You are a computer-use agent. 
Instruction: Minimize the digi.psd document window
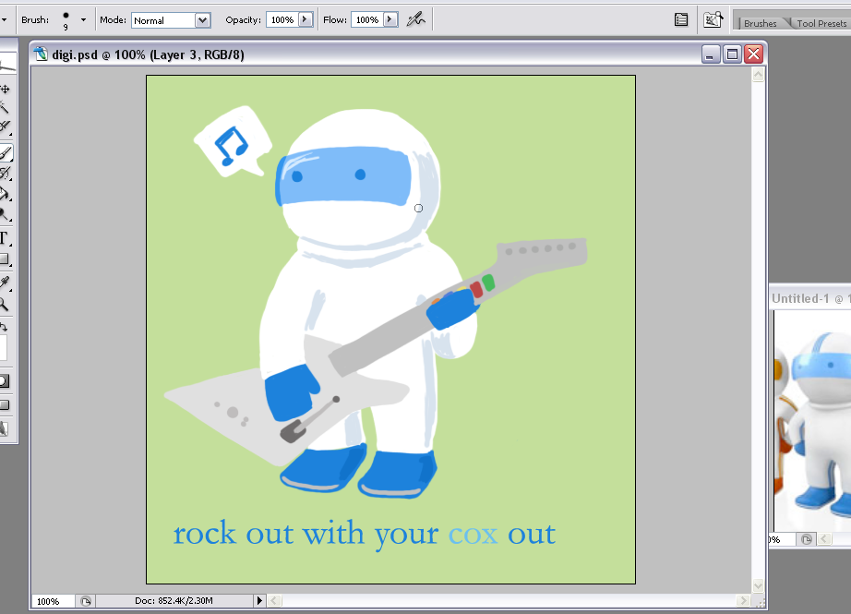coord(711,54)
